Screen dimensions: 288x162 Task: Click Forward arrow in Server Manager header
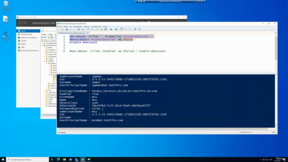click(24, 23)
